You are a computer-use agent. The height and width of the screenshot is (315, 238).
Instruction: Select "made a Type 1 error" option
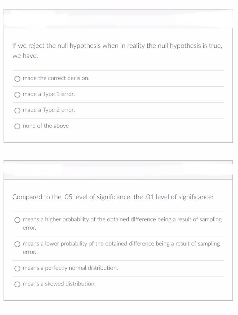click(17, 94)
